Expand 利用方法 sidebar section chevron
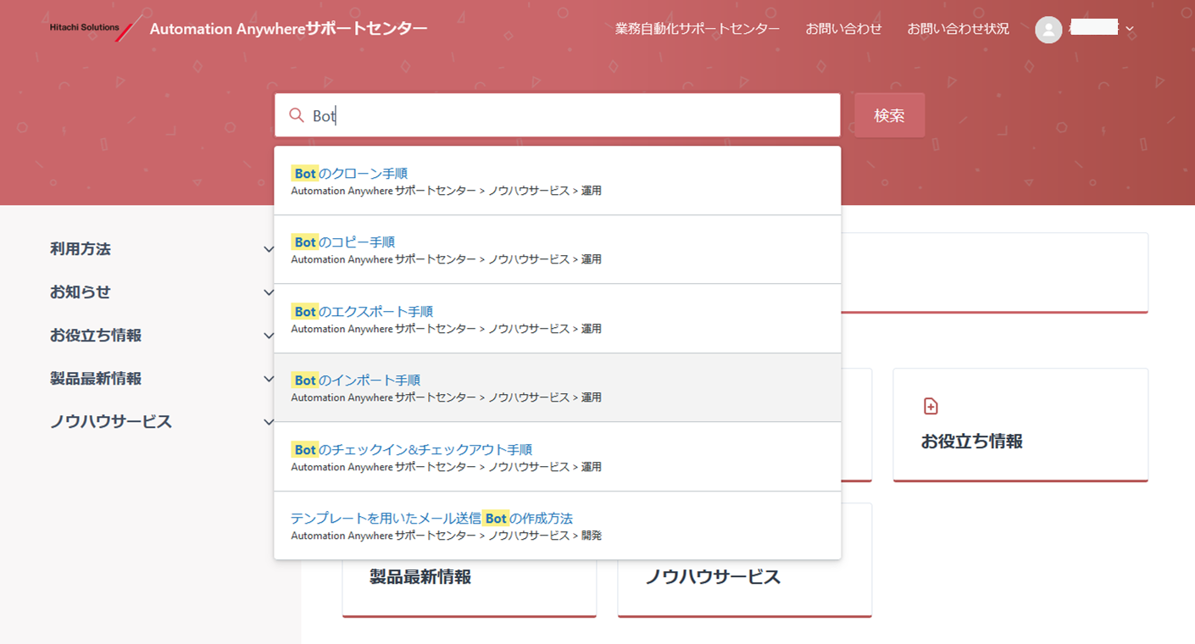 269,249
